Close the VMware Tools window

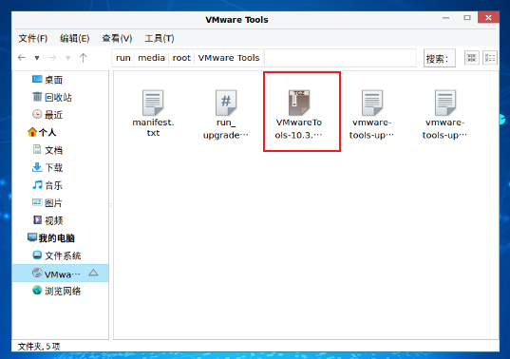[488, 17]
